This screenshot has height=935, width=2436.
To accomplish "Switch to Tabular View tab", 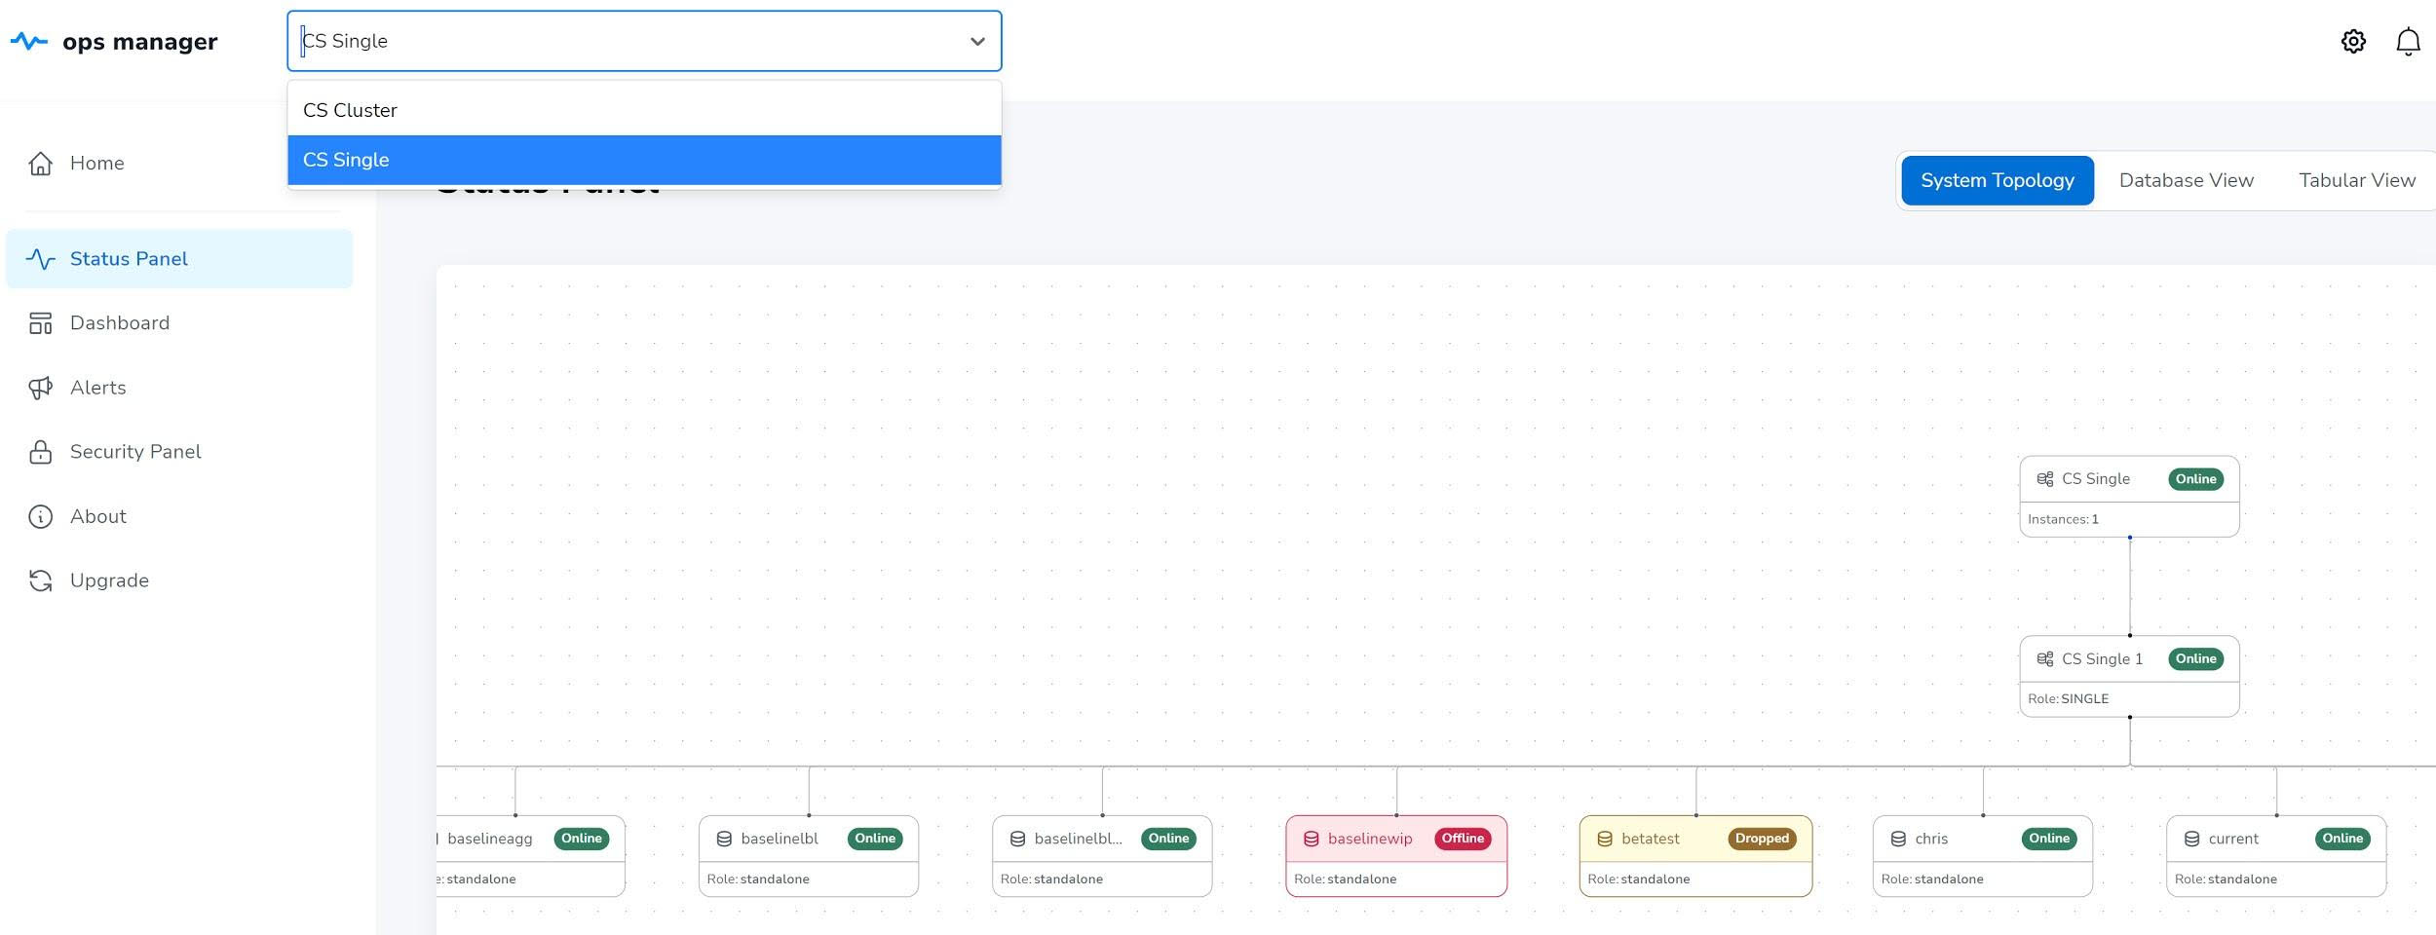I will coord(2356,180).
